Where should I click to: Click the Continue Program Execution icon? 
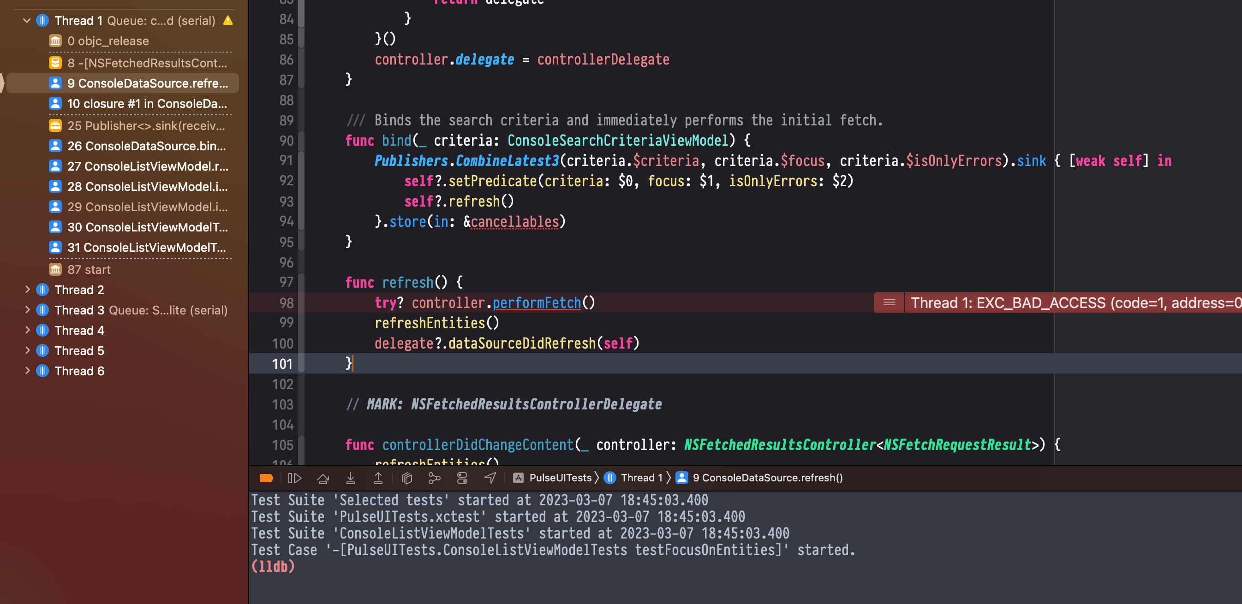pos(295,477)
